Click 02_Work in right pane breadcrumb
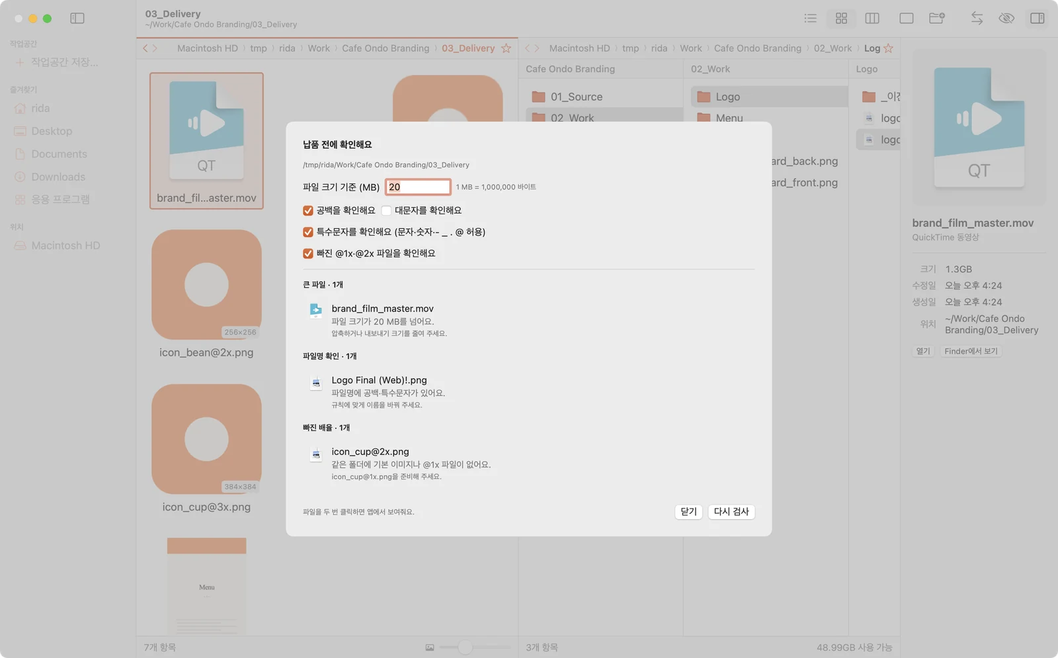Screen dimensions: 1058x658 [x=833, y=48]
